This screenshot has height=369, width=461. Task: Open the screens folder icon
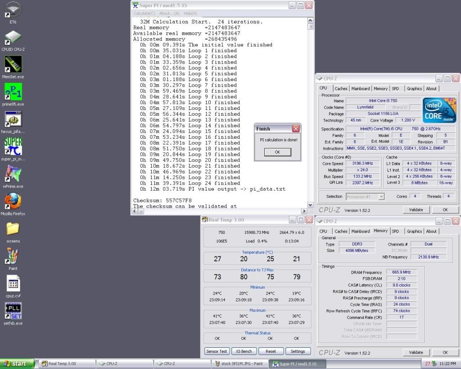tap(13, 232)
